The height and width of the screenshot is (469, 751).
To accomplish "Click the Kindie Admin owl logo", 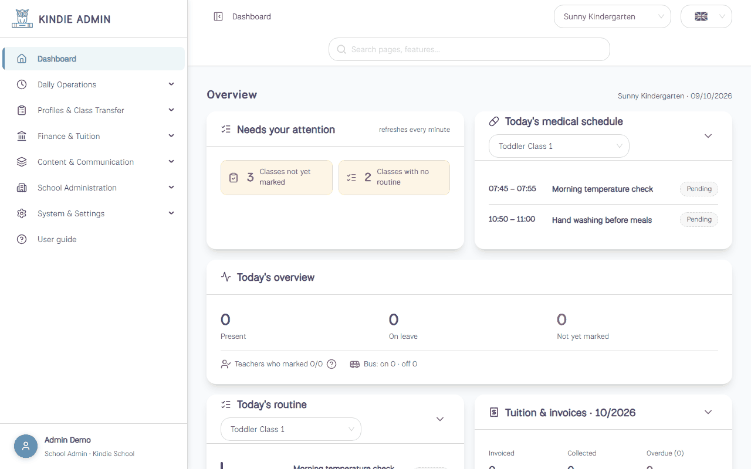I will pyautogui.click(x=22, y=19).
